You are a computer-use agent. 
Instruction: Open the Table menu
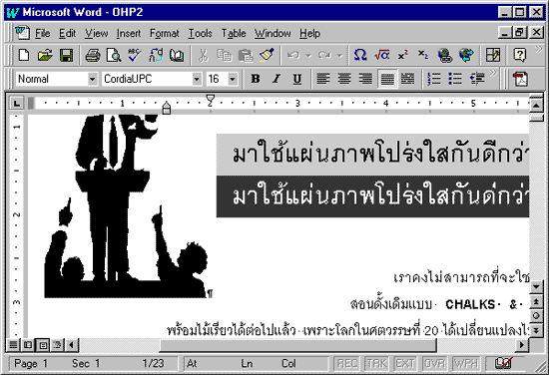pyautogui.click(x=234, y=33)
